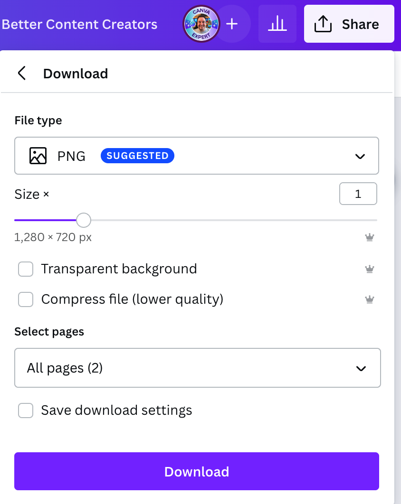Click the upload arrow icon inside Share
This screenshot has height=504, width=401.
pyautogui.click(x=323, y=24)
